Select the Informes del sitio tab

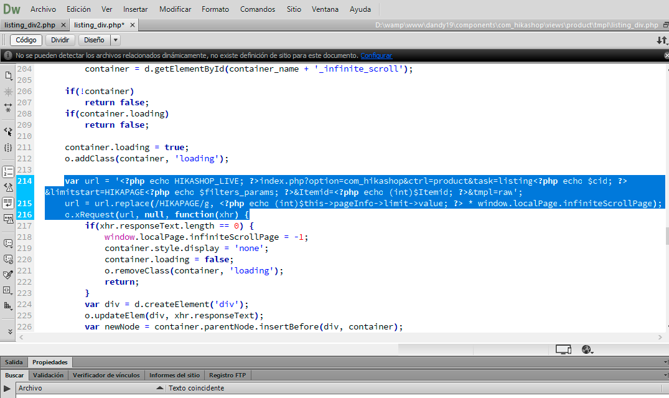[x=174, y=376]
